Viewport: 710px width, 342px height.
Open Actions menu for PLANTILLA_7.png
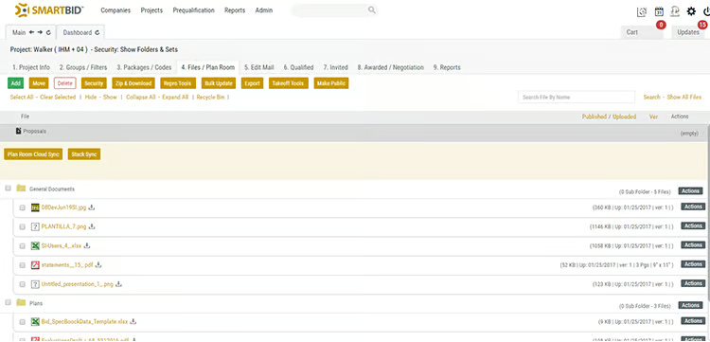(x=693, y=225)
